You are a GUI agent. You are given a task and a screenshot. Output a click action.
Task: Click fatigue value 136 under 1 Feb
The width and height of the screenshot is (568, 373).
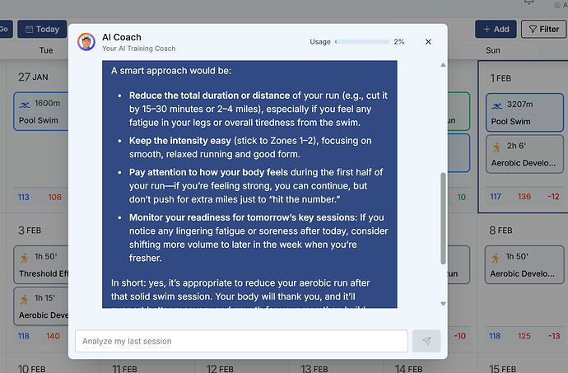point(524,197)
